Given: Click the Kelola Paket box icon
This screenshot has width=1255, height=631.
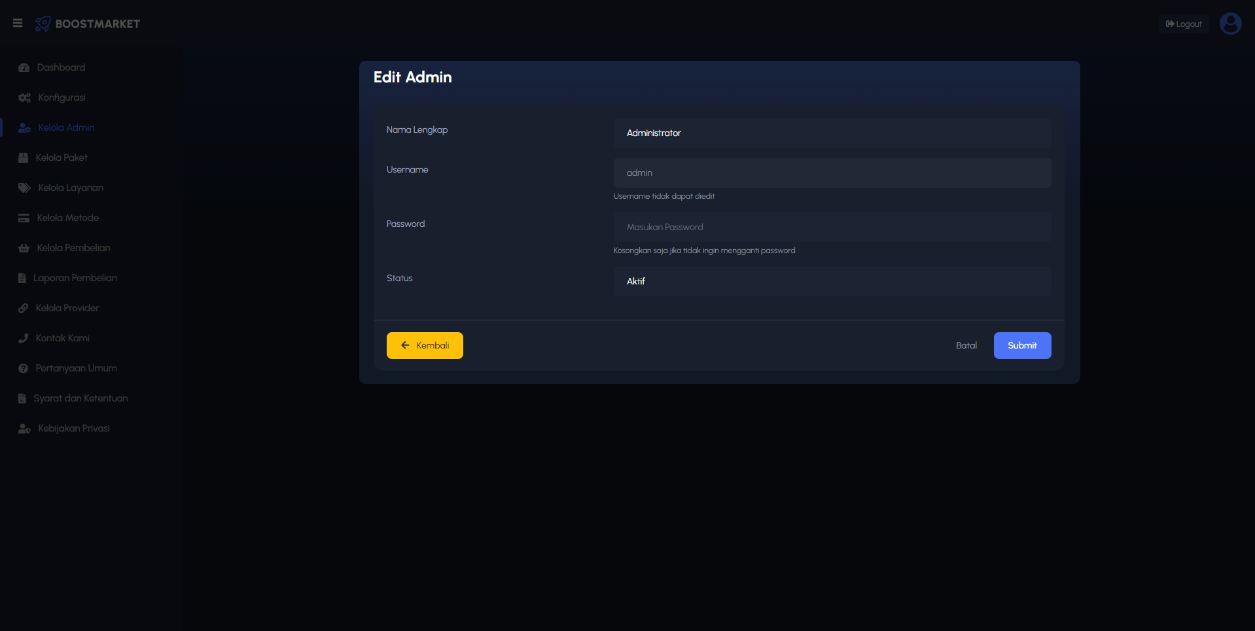Looking at the screenshot, I should pos(24,158).
